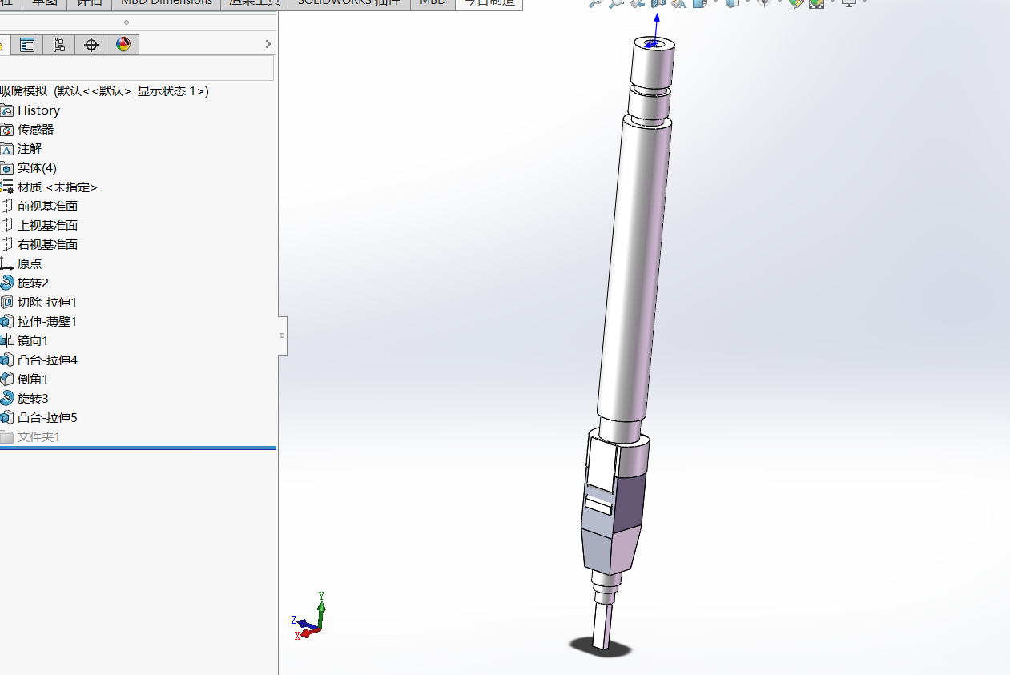Click the Edit Appearance icon in the view toolbar
Image resolution: width=1010 pixels, height=675 pixels.
pos(795,3)
